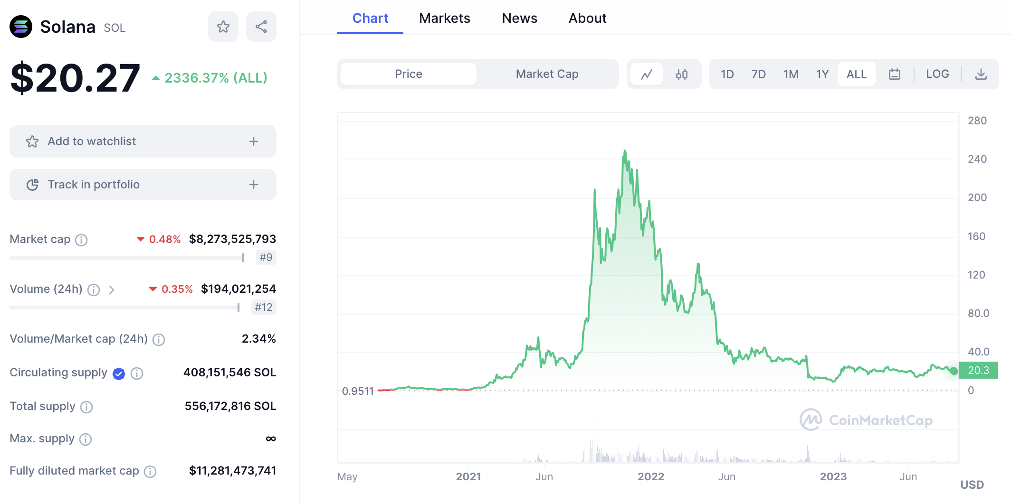Open the Chart tab
This screenshot has width=1011, height=504.
pyautogui.click(x=370, y=18)
